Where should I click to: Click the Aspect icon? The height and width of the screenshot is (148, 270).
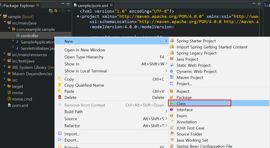[x=172, y=91]
